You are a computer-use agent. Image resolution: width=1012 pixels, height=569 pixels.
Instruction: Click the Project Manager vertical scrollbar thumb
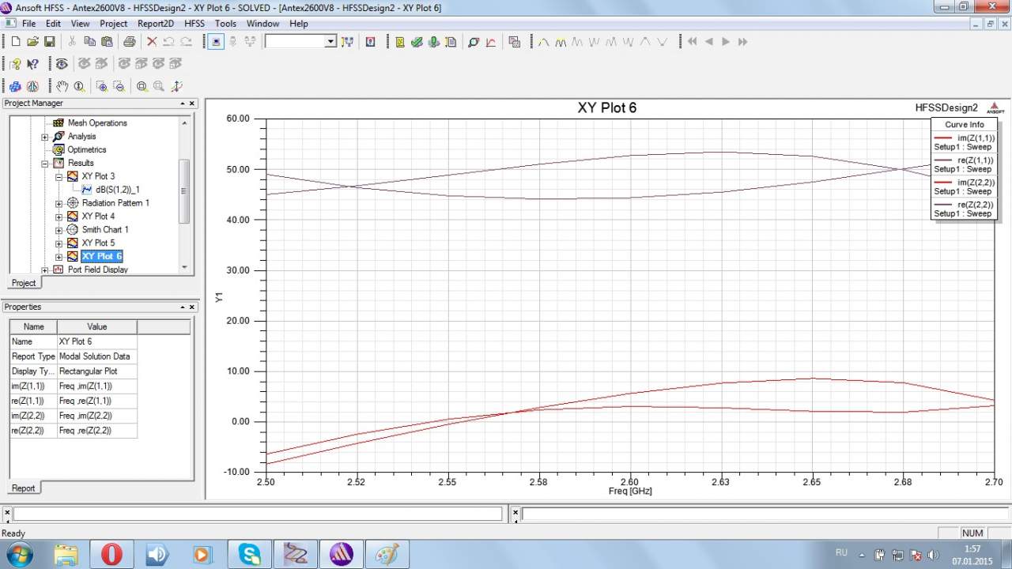point(184,190)
